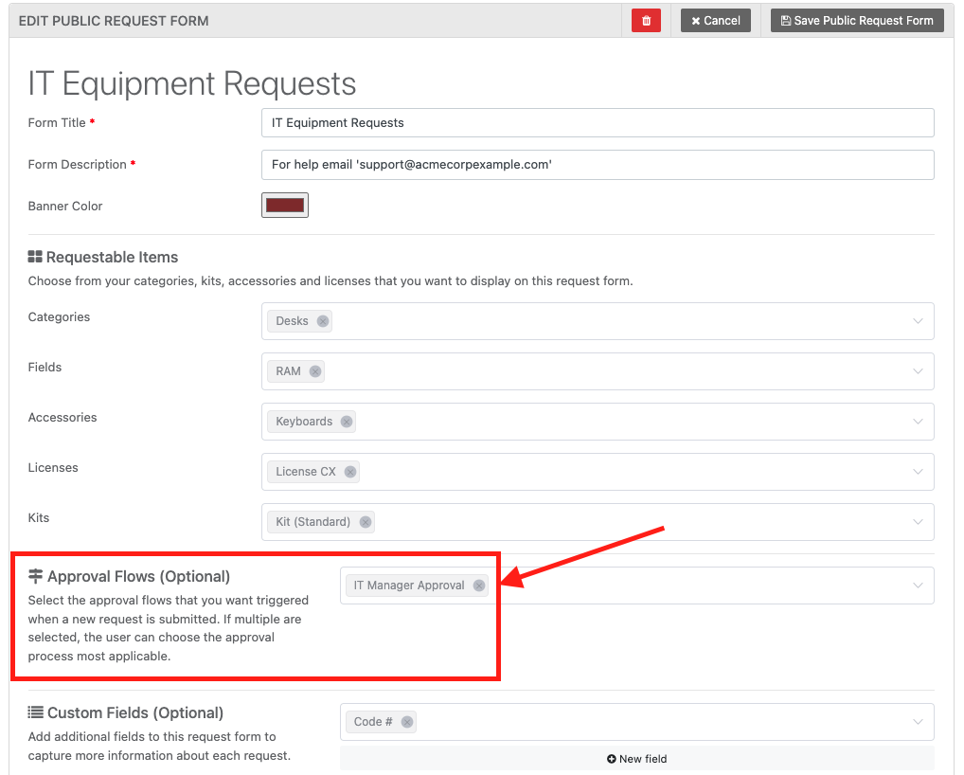Click the Cancel button

point(715,20)
